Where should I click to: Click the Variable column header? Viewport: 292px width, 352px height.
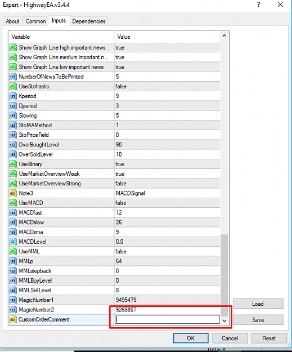(61, 37)
